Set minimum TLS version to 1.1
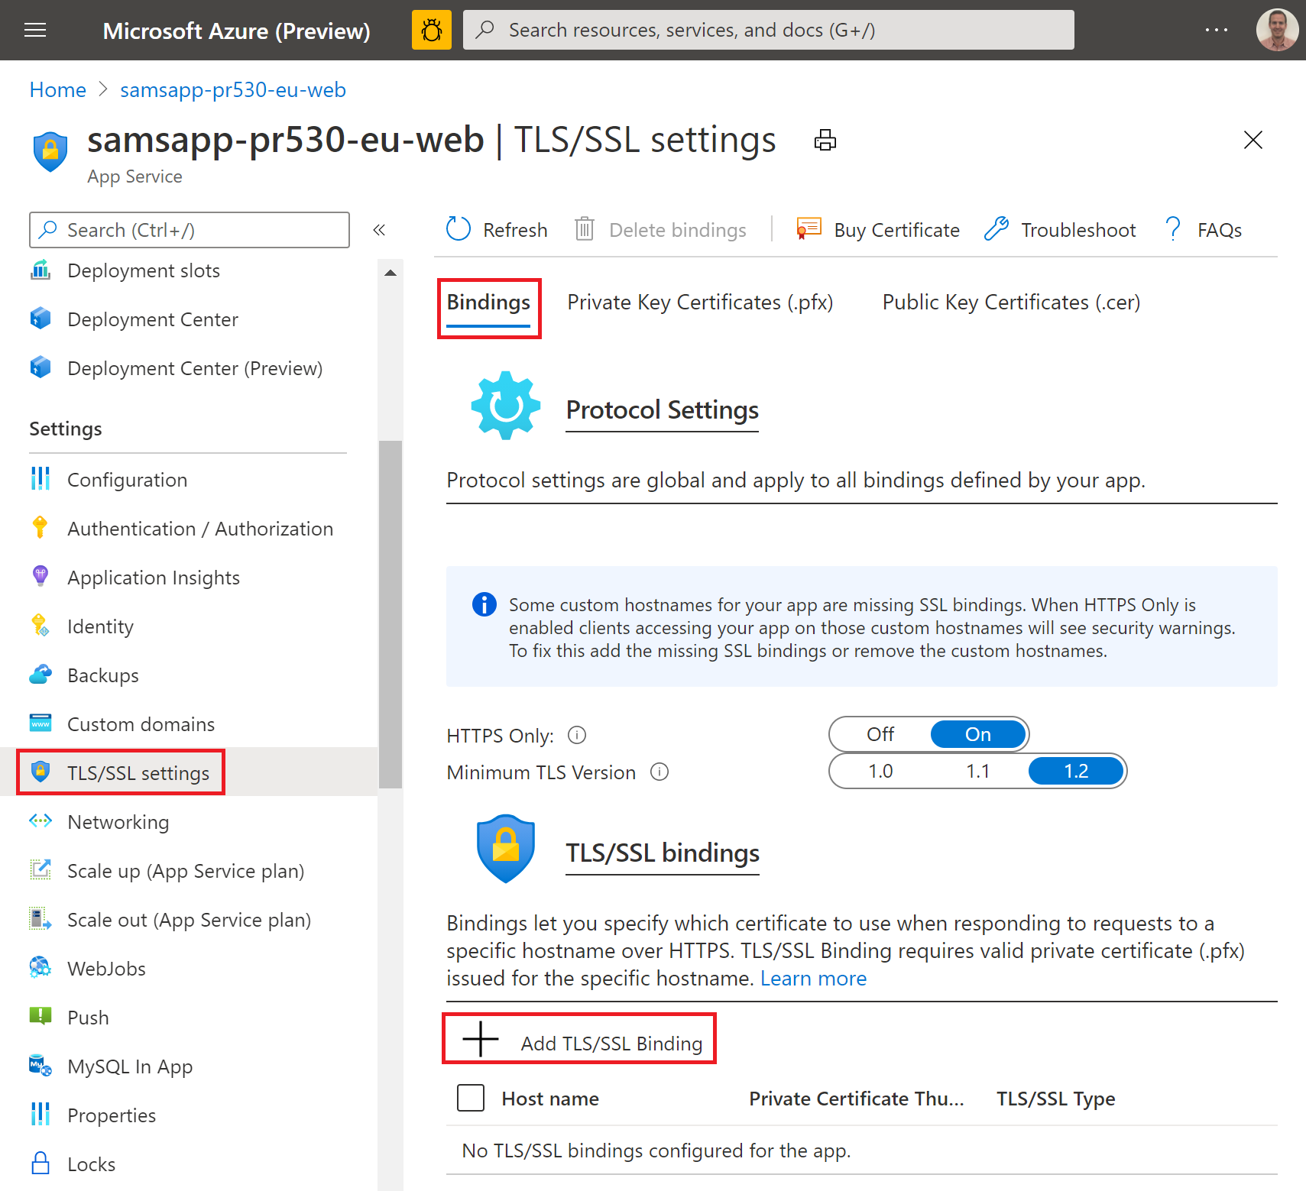The width and height of the screenshot is (1306, 1191). coord(977,771)
